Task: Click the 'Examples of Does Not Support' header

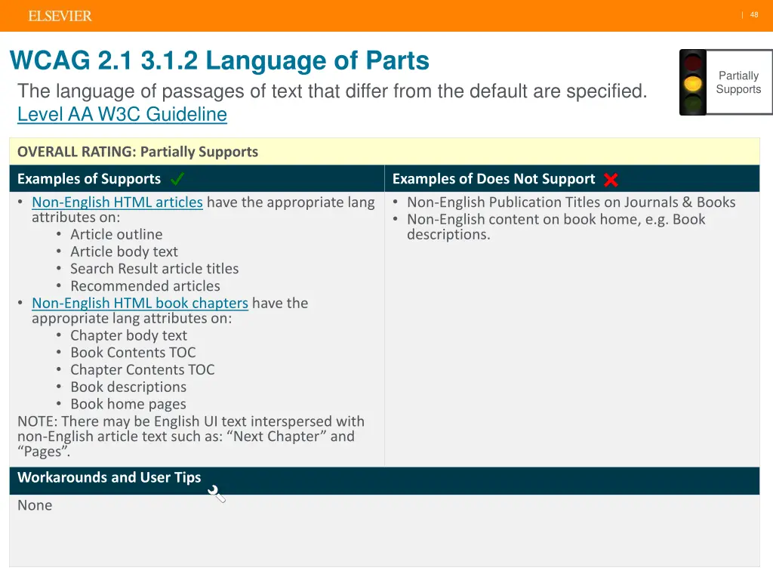Action: click(494, 178)
